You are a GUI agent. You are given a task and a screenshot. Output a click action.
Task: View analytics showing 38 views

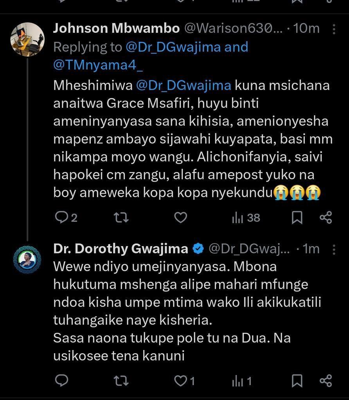point(246,218)
